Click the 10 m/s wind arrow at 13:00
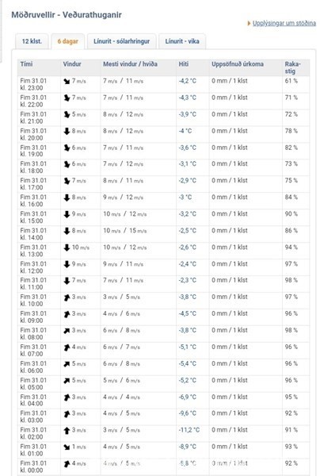The height and width of the screenshot is (476, 320). (x=67, y=248)
